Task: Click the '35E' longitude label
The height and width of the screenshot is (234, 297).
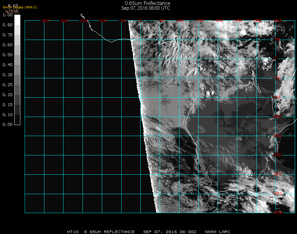Action: 278,21
